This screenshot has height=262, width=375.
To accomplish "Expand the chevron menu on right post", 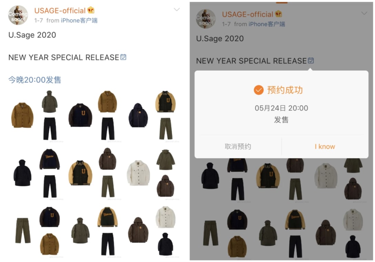I will [x=364, y=13].
